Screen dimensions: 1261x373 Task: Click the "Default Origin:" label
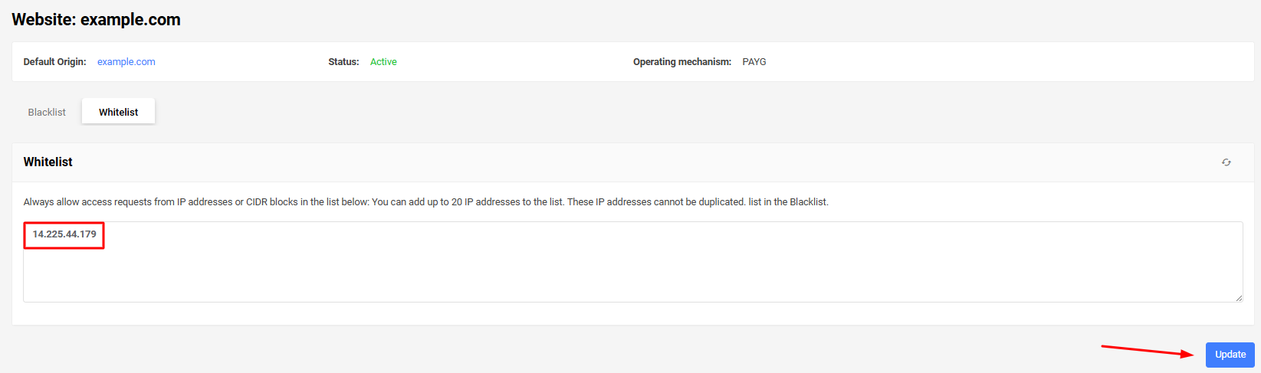coord(55,62)
